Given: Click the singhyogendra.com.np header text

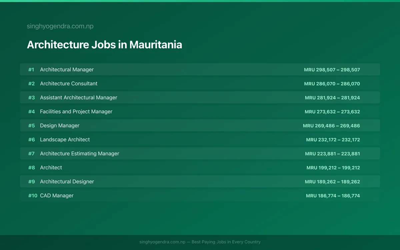Looking at the screenshot, I should pyautogui.click(x=60, y=26).
